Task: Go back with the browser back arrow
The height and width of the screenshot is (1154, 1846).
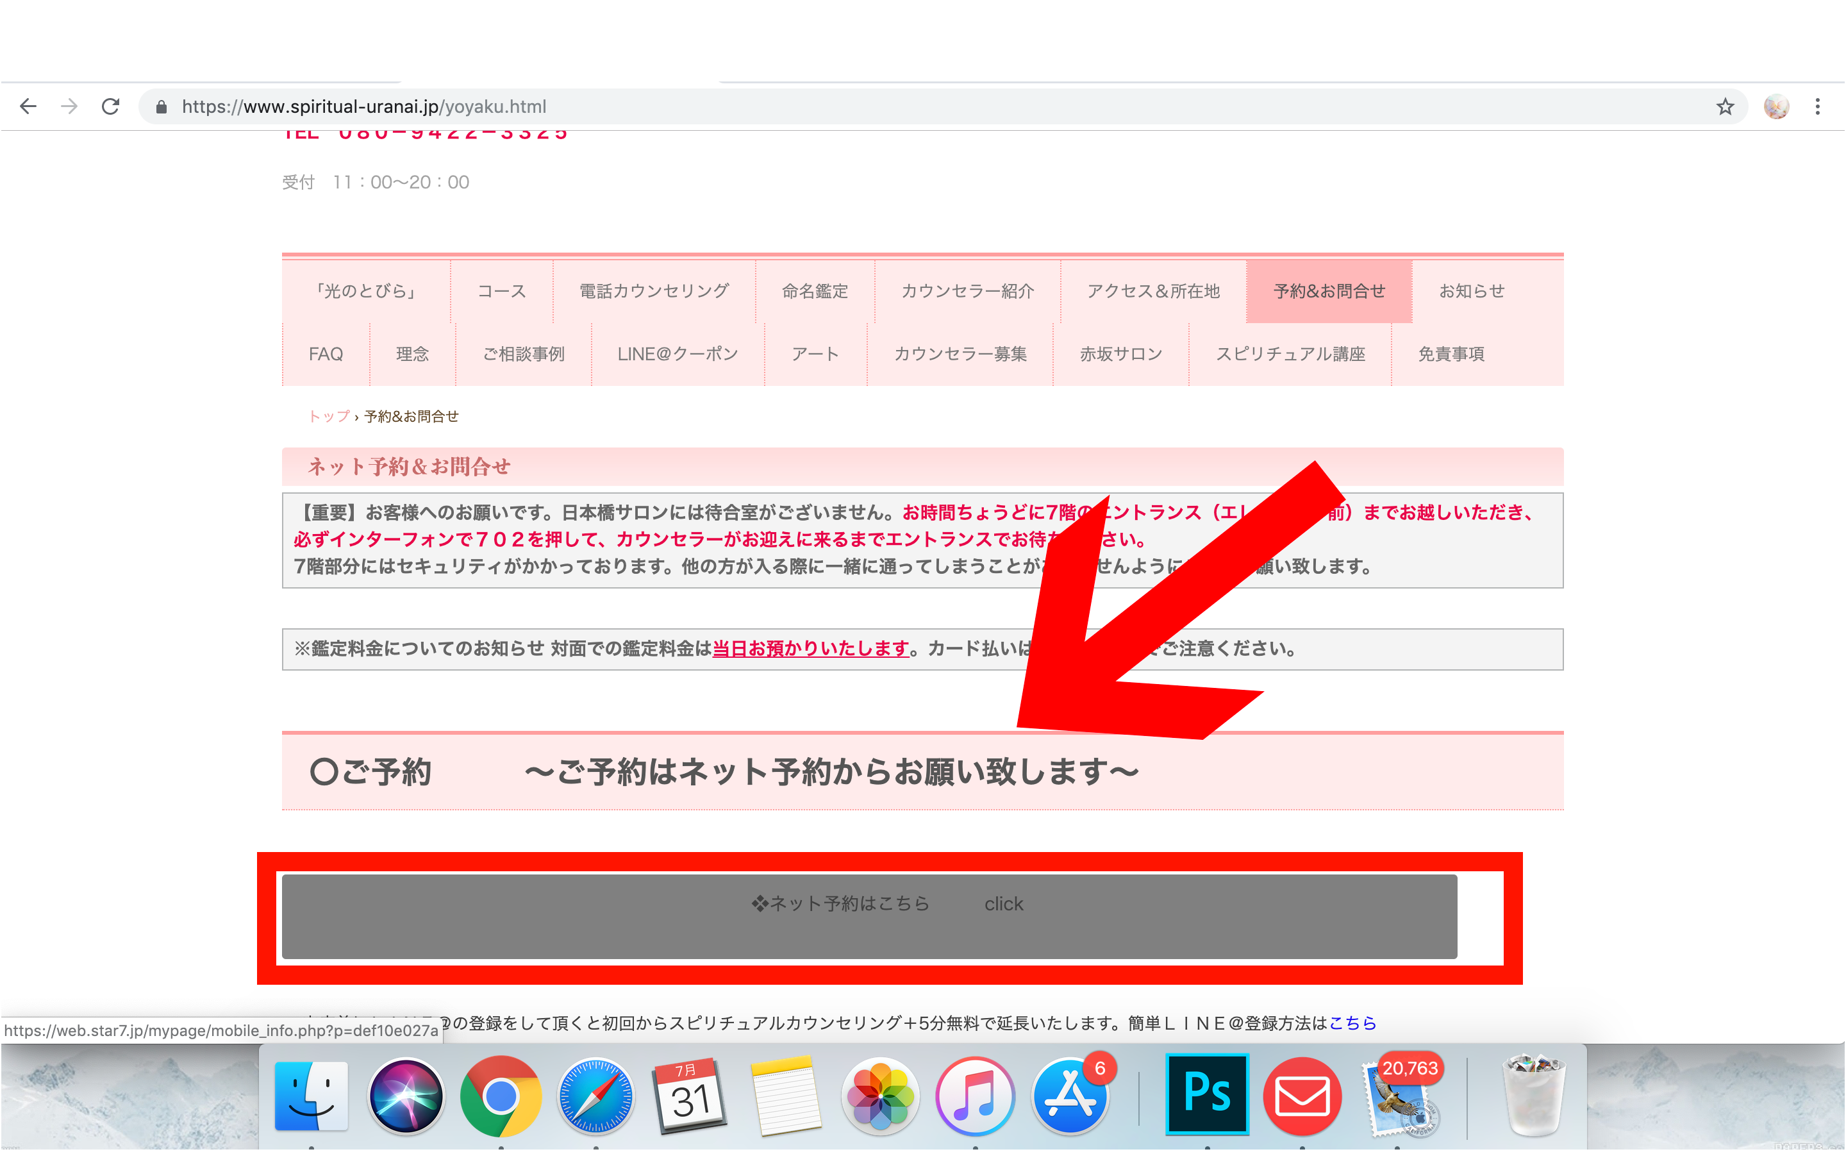Action: [x=28, y=107]
